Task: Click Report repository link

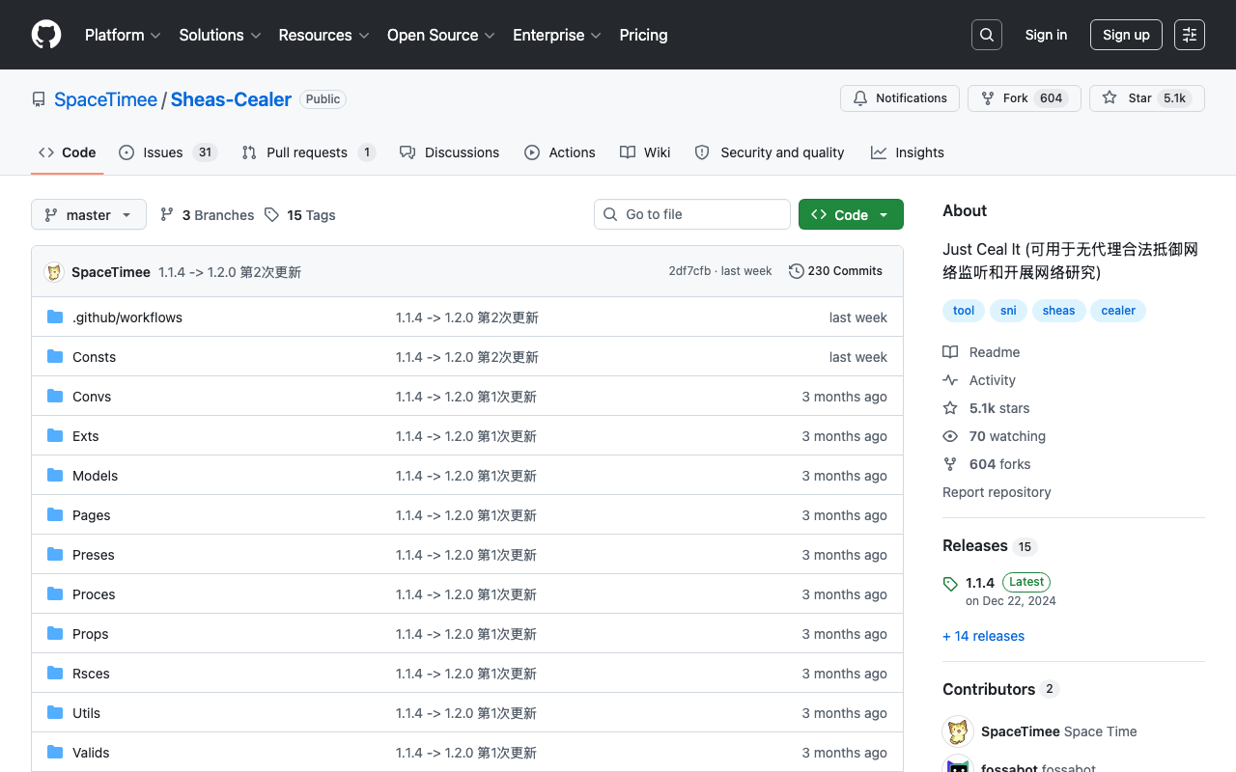Action: 997,492
